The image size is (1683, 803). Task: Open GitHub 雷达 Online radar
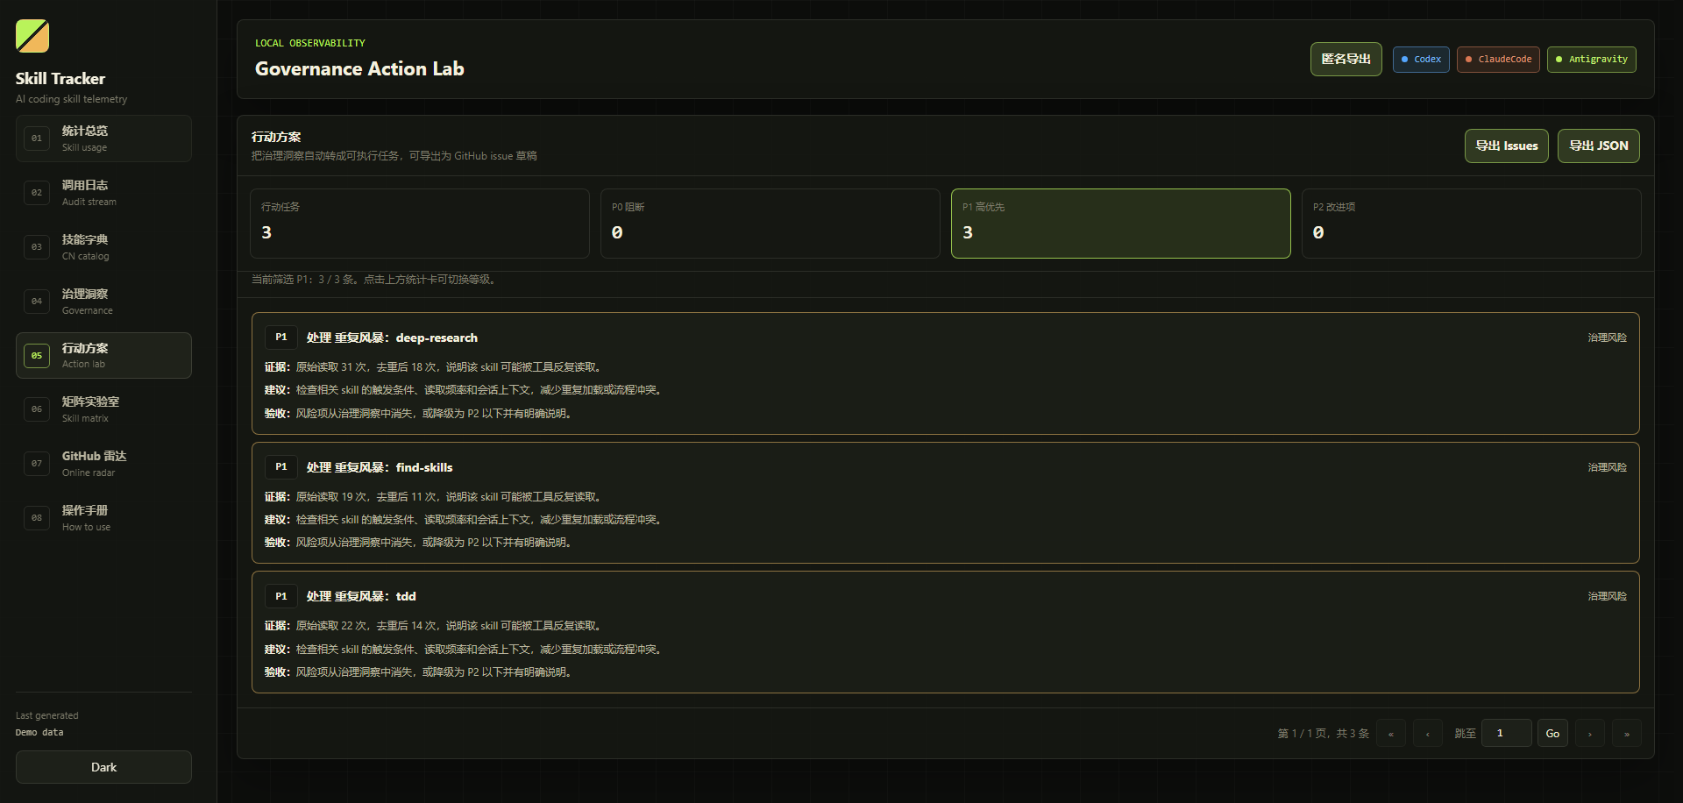tap(103, 464)
